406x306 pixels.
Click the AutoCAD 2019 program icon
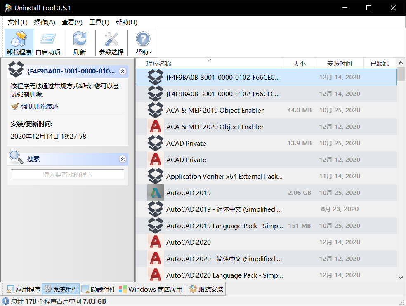tap(156, 193)
